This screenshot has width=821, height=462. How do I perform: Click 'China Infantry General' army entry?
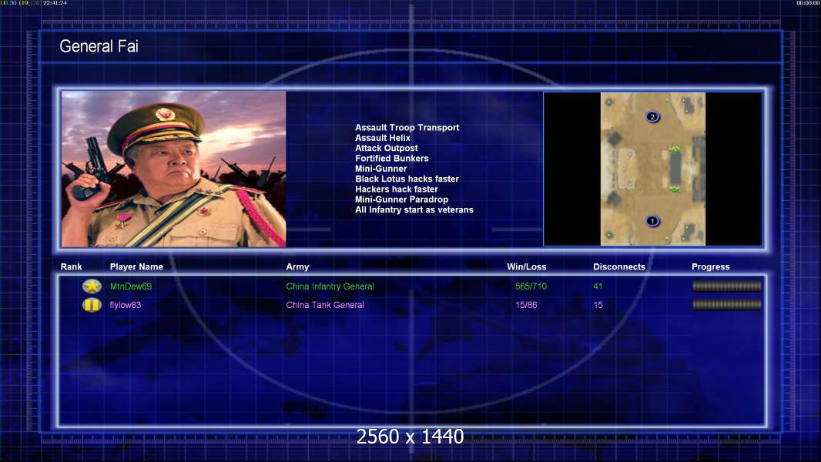330,286
